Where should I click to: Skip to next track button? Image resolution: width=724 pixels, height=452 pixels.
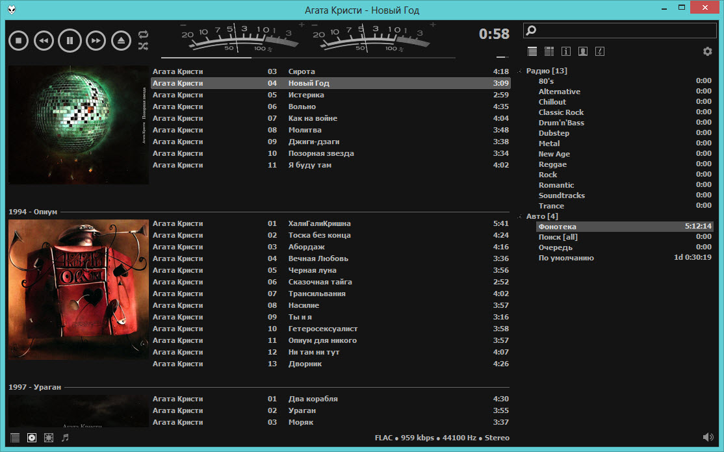pyautogui.click(x=96, y=41)
